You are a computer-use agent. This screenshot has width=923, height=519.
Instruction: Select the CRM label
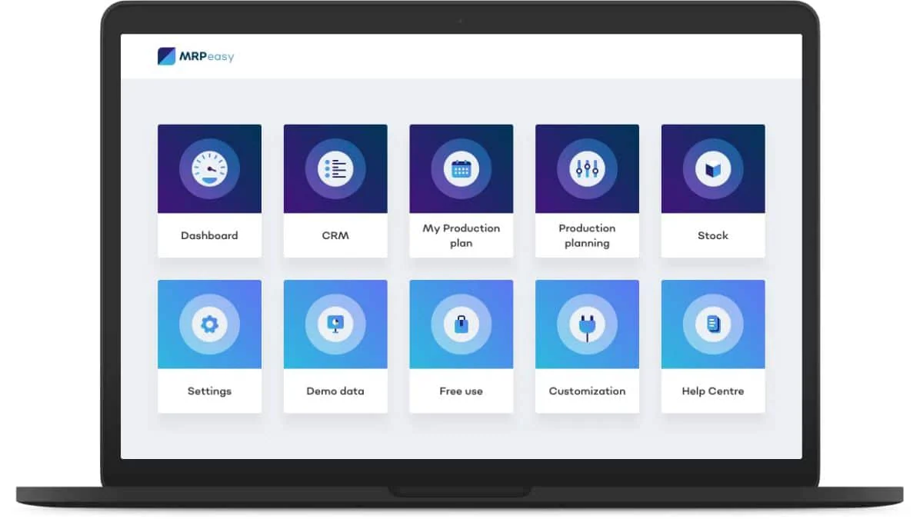pyautogui.click(x=335, y=235)
